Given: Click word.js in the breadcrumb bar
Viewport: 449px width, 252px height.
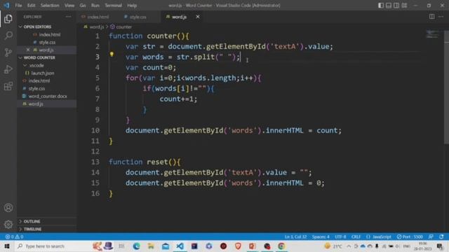Looking at the screenshot, I should point(97,27).
